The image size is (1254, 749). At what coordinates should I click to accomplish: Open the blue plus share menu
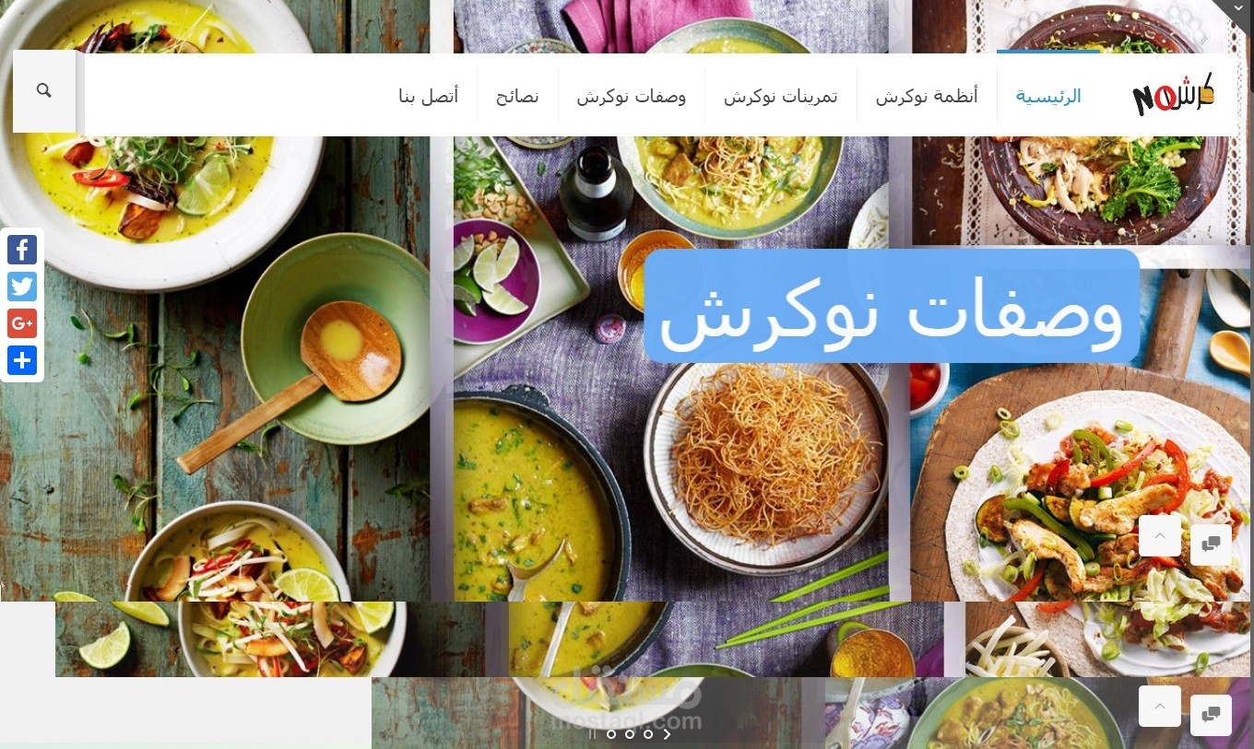tap(22, 360)
